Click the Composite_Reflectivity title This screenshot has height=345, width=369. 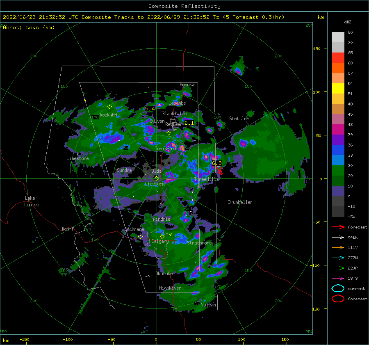tap(184, 6)
